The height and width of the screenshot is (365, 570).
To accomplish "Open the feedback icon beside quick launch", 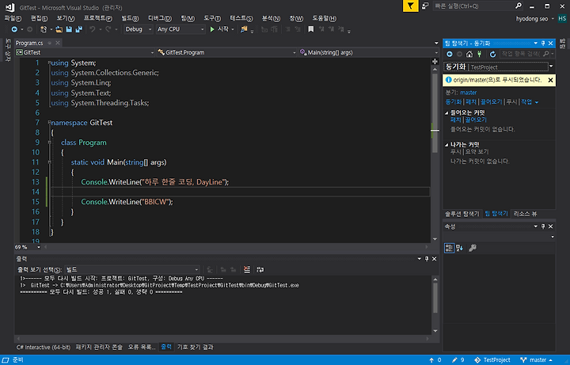I will [425, 6].
